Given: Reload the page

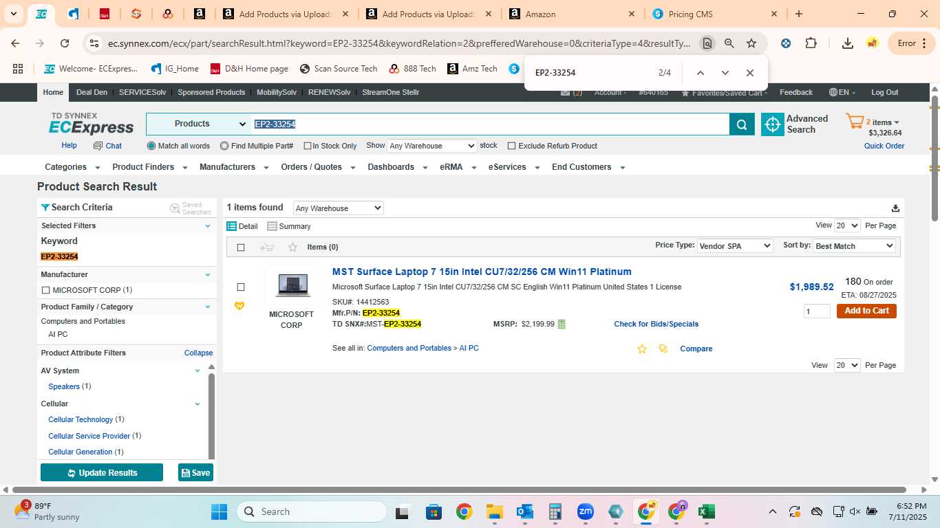Looking at the screenshot, I should 65,43.
